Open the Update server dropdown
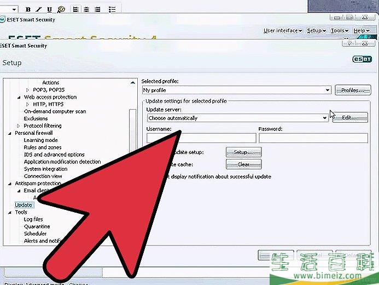 click(237, 118)
